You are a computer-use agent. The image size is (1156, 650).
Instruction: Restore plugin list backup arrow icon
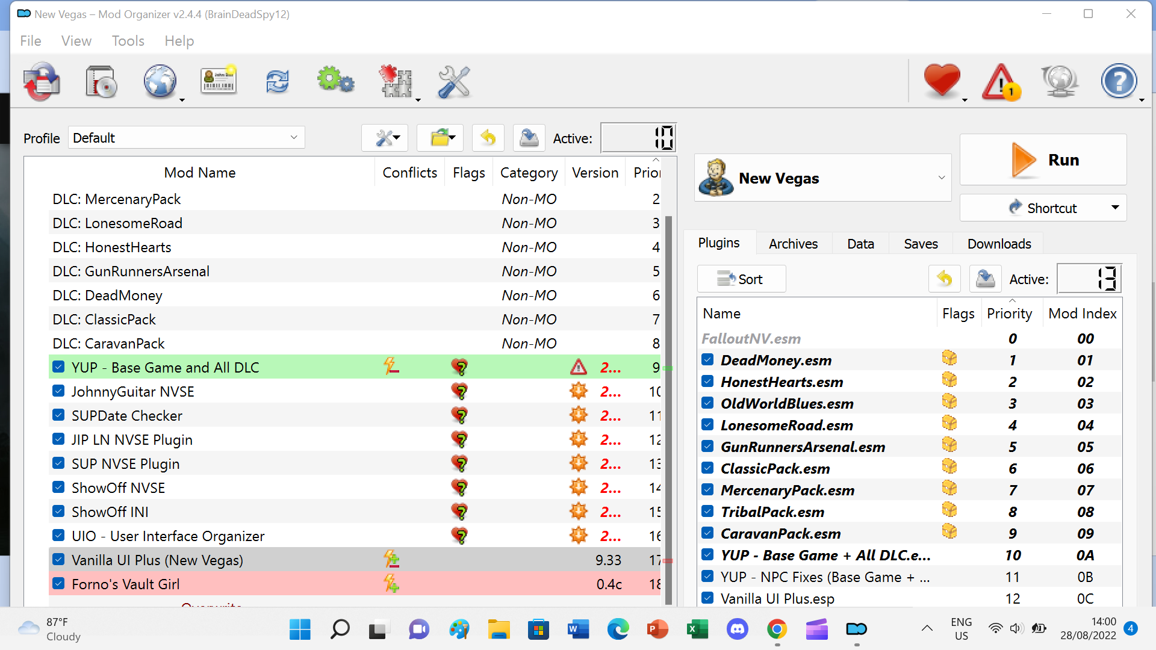[x=945, y=279]
